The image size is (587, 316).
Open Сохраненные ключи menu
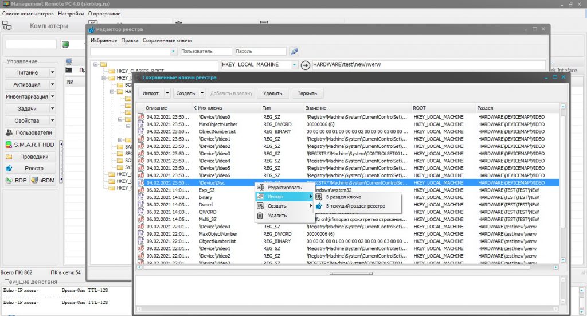click(x=167, y=41)
